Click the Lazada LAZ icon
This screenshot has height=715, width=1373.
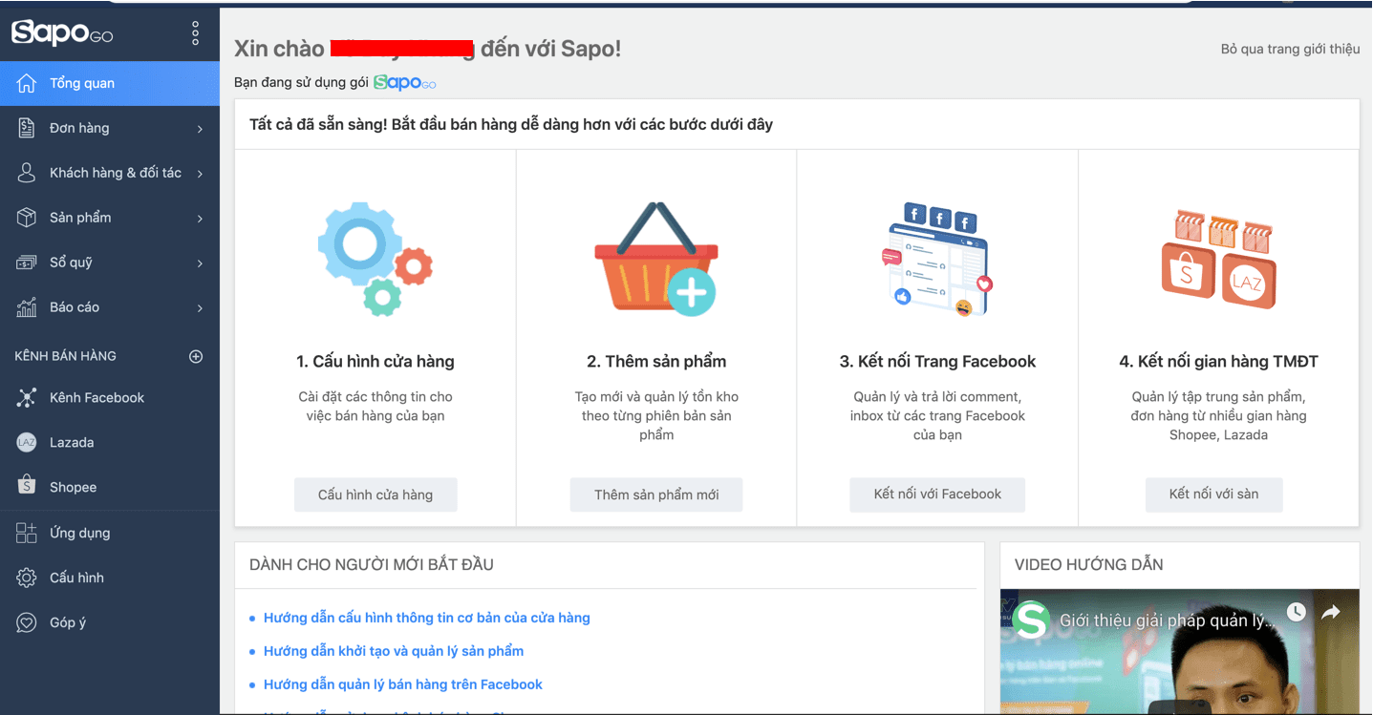click(x=27, y=443)
